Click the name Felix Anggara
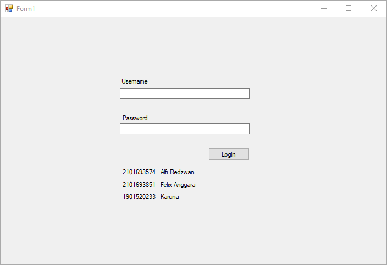 point(178,185)
